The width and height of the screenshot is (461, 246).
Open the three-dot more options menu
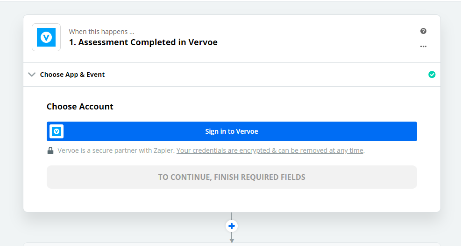tap(423, 47)
